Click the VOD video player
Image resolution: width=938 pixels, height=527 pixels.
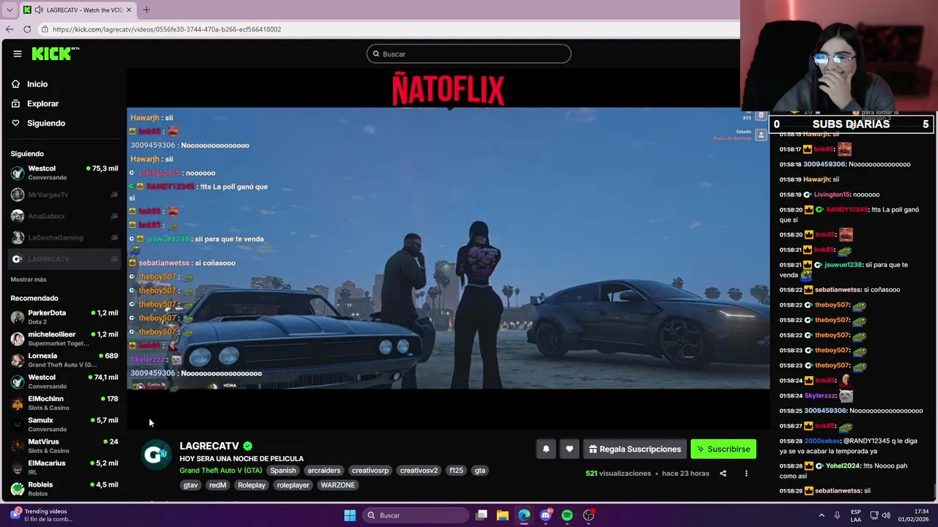pos(448,249)
